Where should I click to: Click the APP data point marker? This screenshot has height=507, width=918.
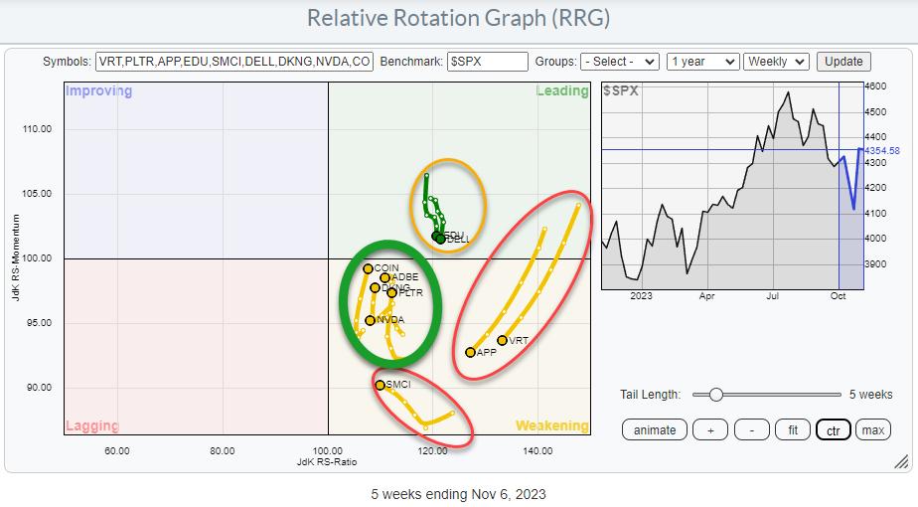471,352
